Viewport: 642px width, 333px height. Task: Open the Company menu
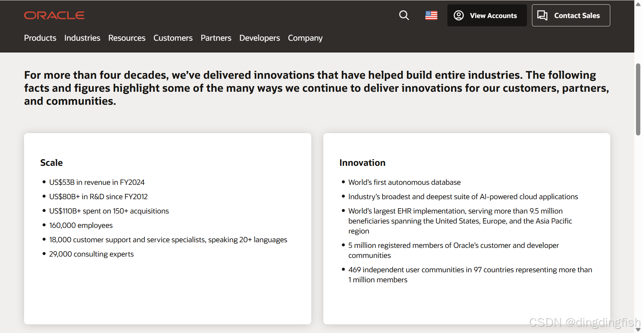pos(305,38)
